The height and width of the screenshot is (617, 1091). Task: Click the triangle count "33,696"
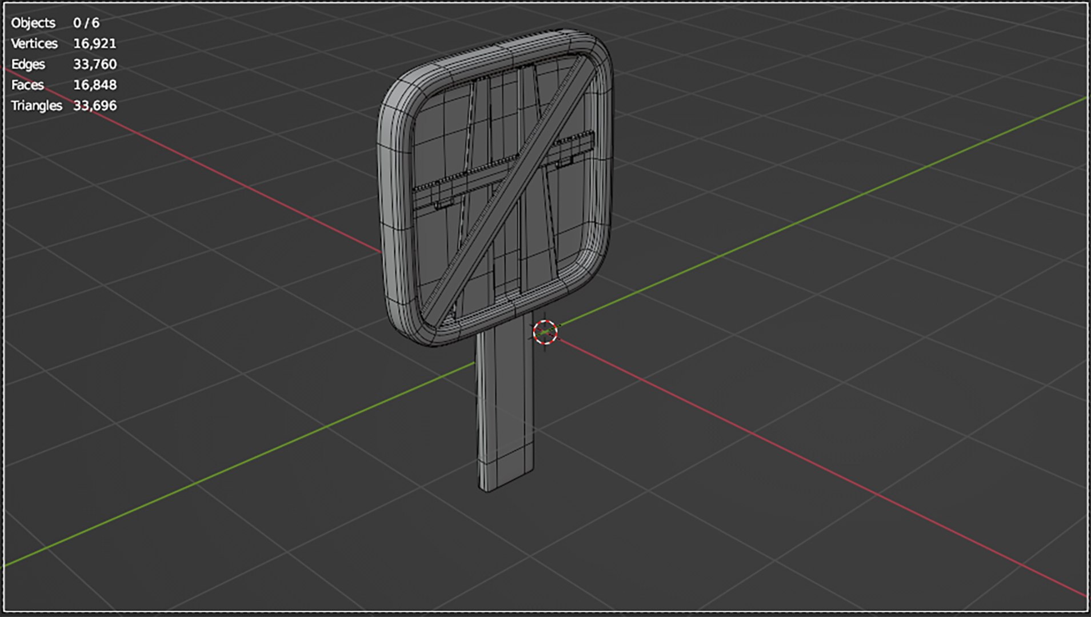(x=95, y=105)
